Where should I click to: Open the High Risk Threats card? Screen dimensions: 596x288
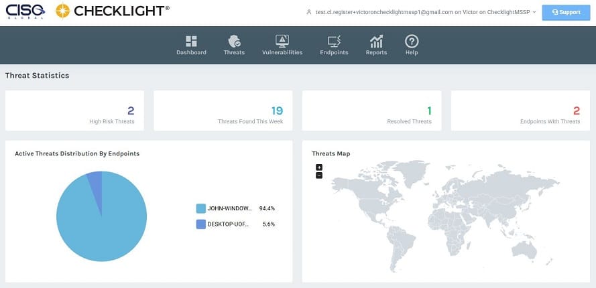click(74, 111)
